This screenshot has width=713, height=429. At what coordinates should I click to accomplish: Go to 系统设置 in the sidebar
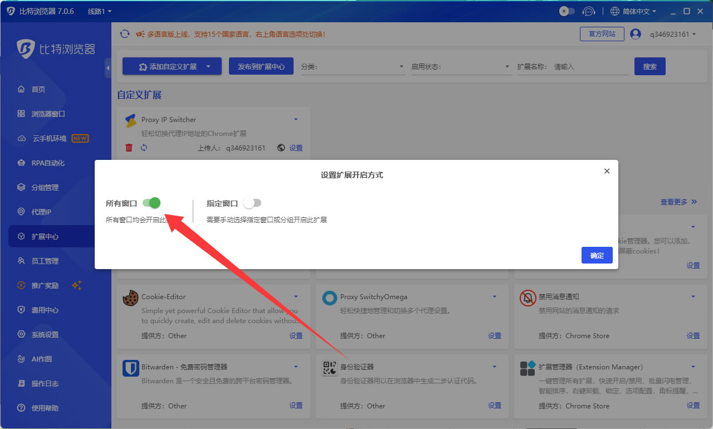click(45, 334)
